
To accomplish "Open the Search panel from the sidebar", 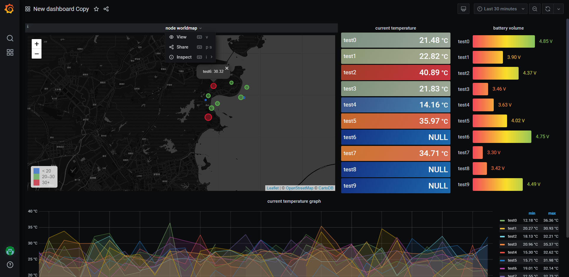I will pyautogui.click(x=10, y=38).
